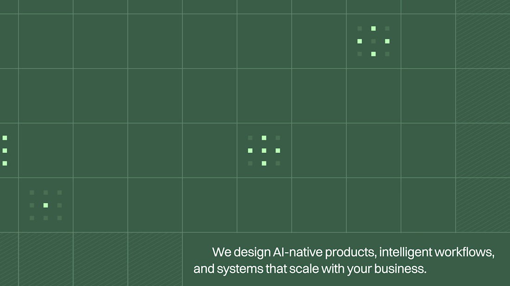
Task: Click the diamond-shaped dot cluster near the top right
Action: coord(373,41)
